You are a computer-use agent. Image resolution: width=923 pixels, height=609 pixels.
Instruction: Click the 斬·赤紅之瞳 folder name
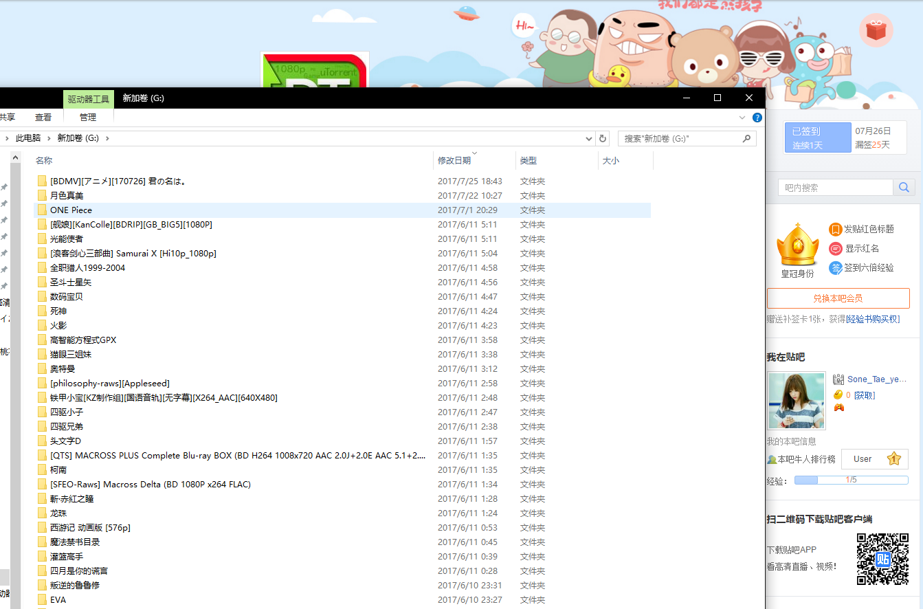(71, 499)
